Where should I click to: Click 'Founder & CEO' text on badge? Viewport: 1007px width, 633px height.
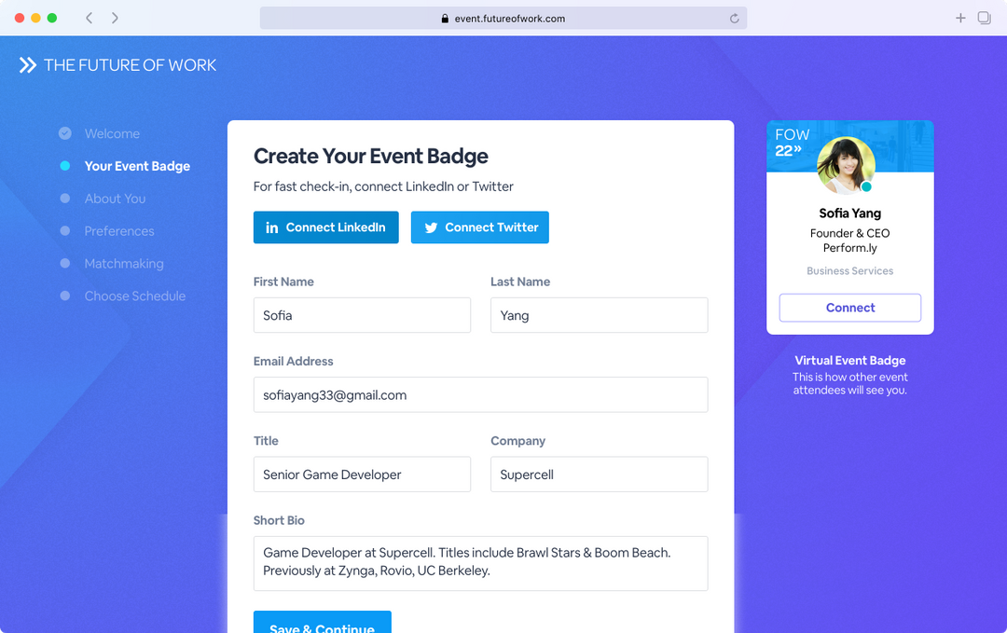[x=849, y=233]
